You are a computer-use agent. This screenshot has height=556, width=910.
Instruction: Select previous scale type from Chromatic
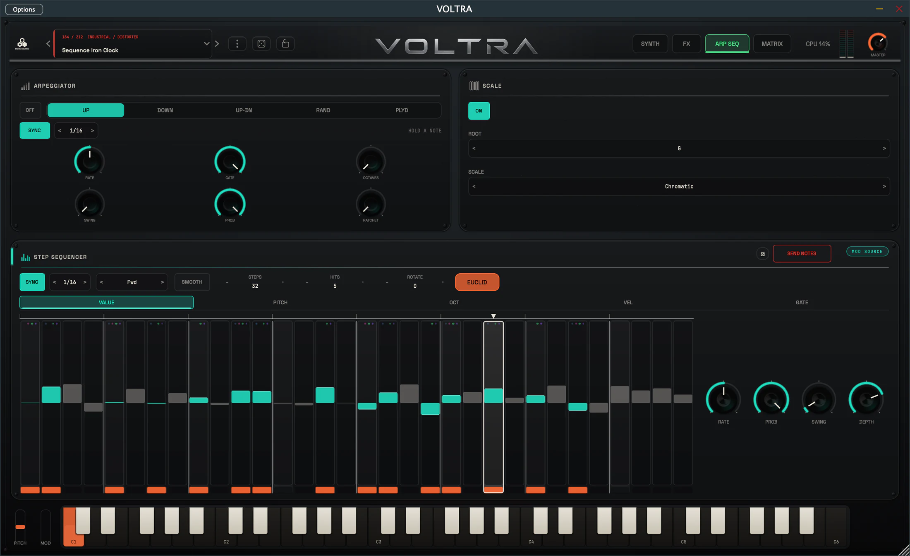474,186
